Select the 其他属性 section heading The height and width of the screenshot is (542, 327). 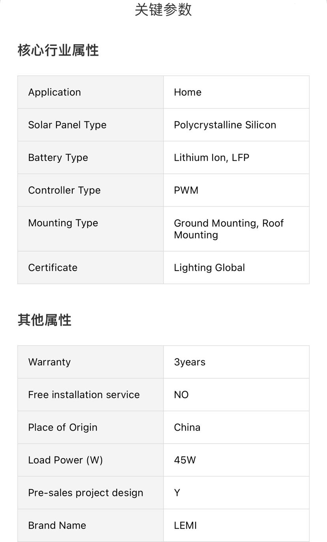(44, 320)
